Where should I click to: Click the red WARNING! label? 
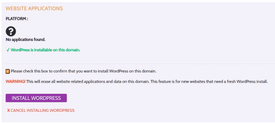point(15,82)
